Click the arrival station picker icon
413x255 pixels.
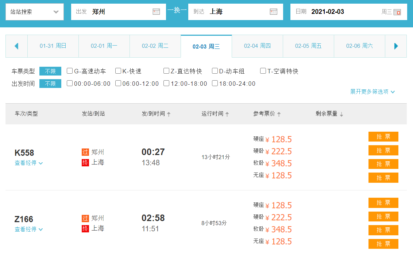(x=273, y=12)
